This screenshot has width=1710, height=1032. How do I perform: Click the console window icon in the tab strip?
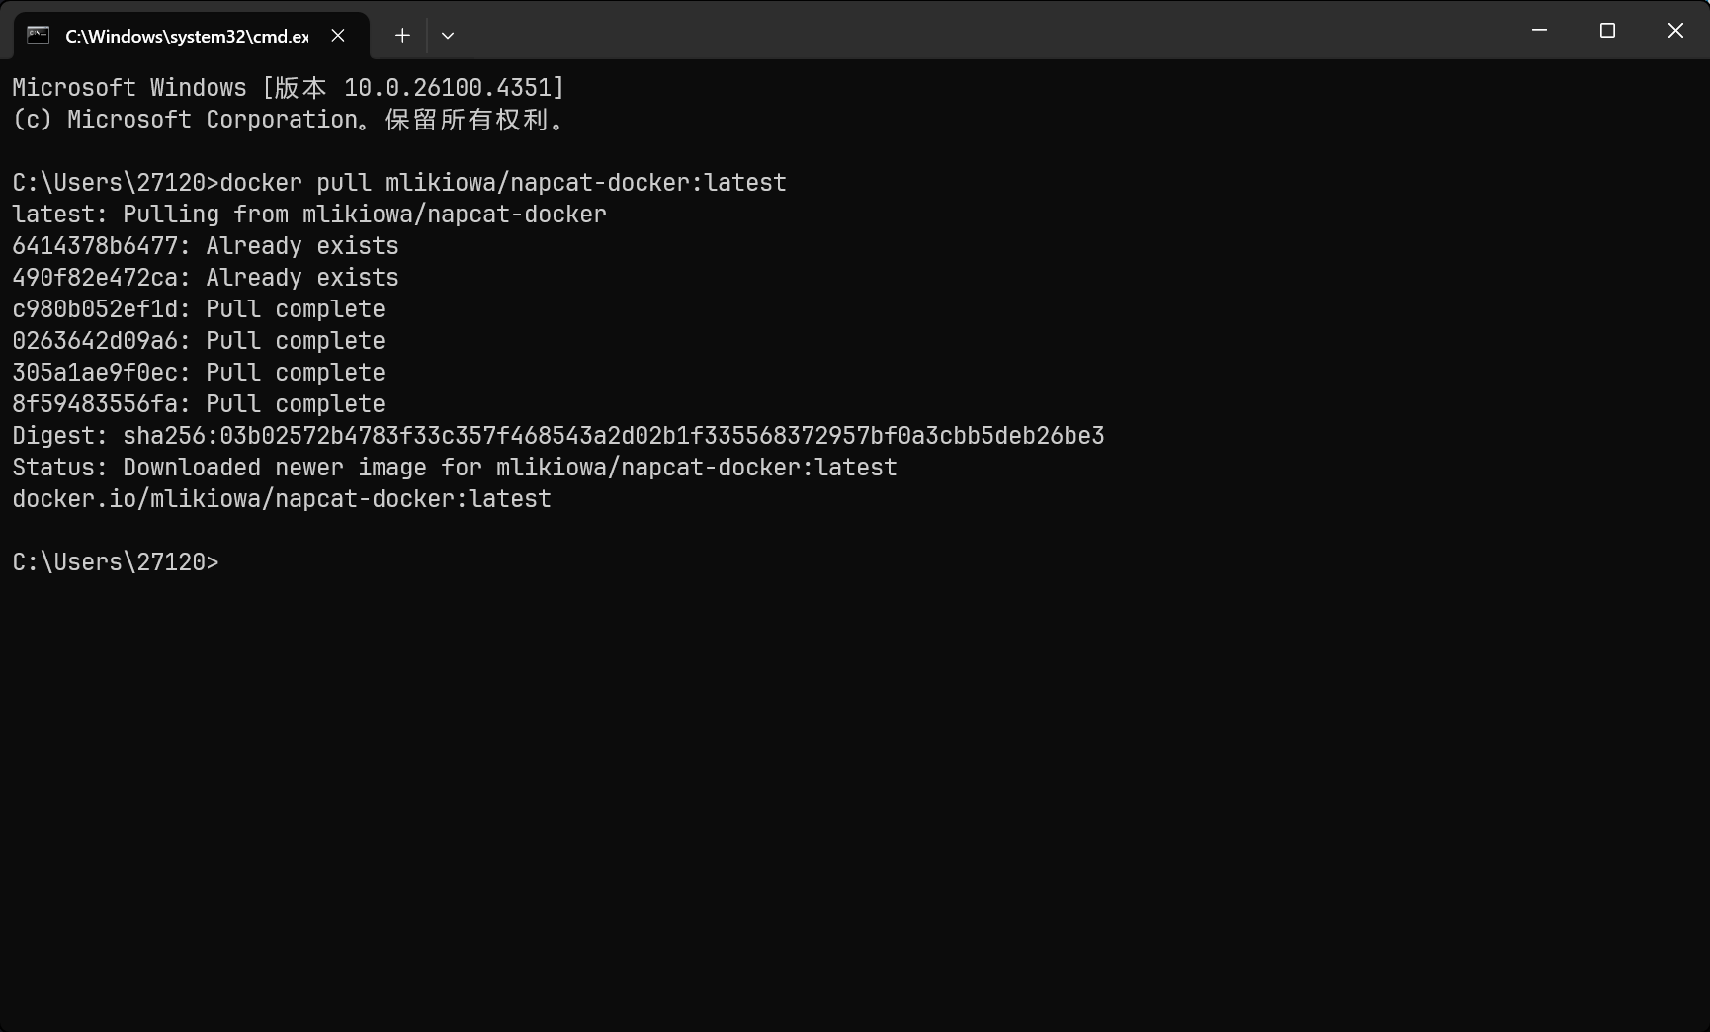(x=38, y=34)
